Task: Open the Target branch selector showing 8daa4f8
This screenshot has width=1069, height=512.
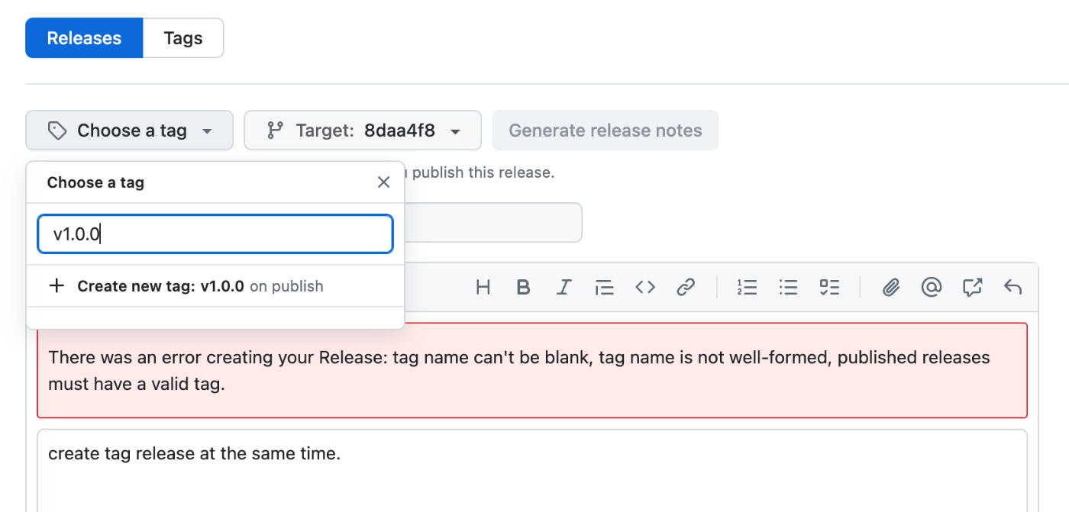Action: pos(362,130)
